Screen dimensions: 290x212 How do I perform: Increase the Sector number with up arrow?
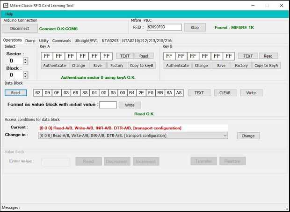pos(25,59)
